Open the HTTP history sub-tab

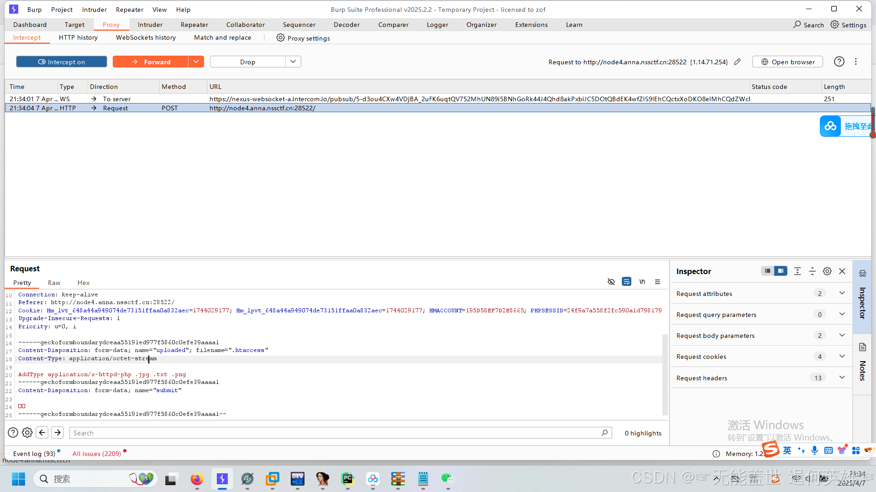(78, 37)
